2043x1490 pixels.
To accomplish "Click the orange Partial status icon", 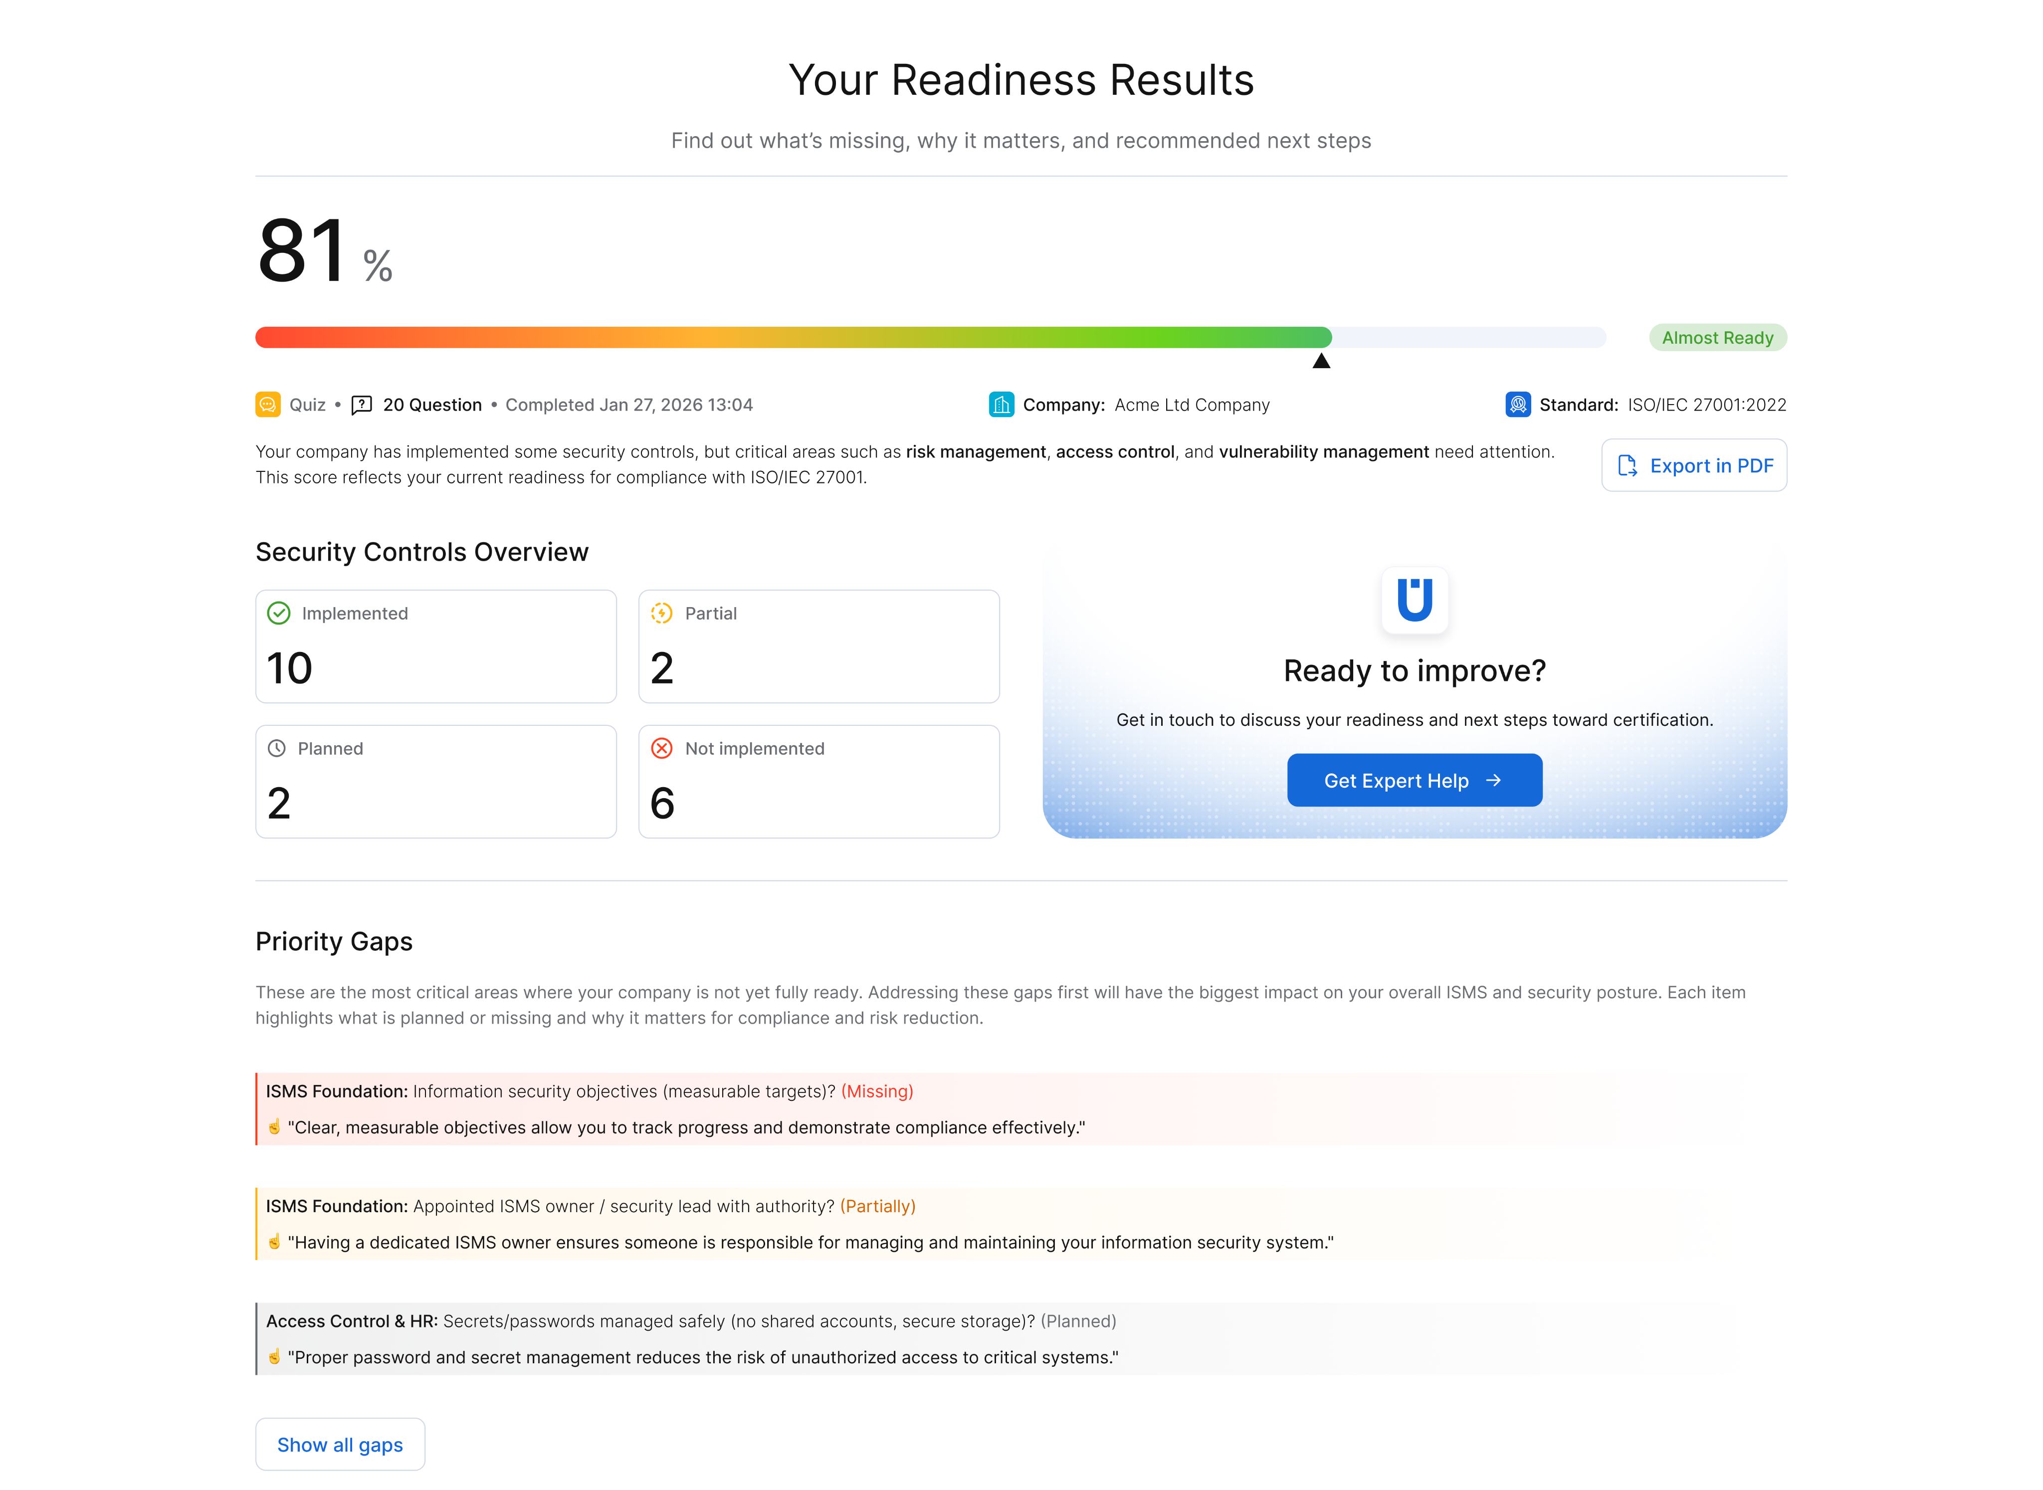I will pos(662,614).
